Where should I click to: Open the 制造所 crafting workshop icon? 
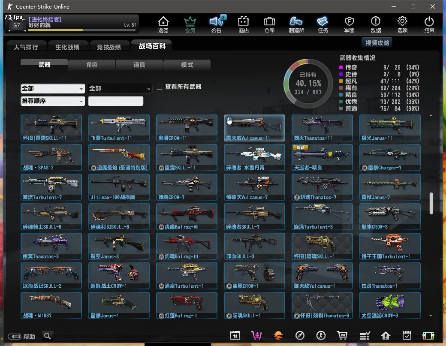point(296,24)
